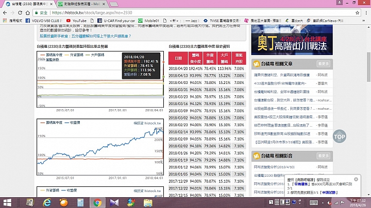The height and width of the screenshot is (208, 371).
Task: Open Chrome's three-dot menu
Action: click(x=366, y=13)
